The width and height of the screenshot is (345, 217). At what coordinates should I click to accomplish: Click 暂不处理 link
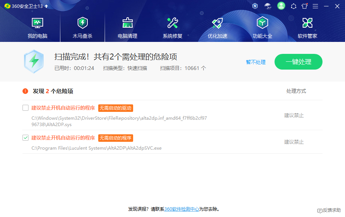(256, 62)
